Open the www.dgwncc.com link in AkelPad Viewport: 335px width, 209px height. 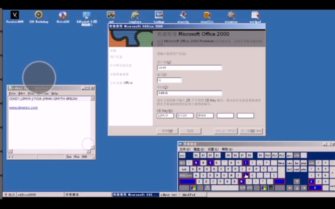point(23,107)
